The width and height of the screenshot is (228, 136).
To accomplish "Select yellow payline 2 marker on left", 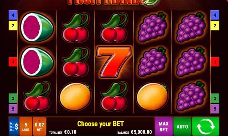I will tap(13, 26).
